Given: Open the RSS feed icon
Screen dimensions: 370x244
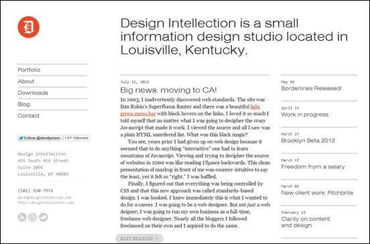Looking at the screenshot, I should tap(22, 217).
